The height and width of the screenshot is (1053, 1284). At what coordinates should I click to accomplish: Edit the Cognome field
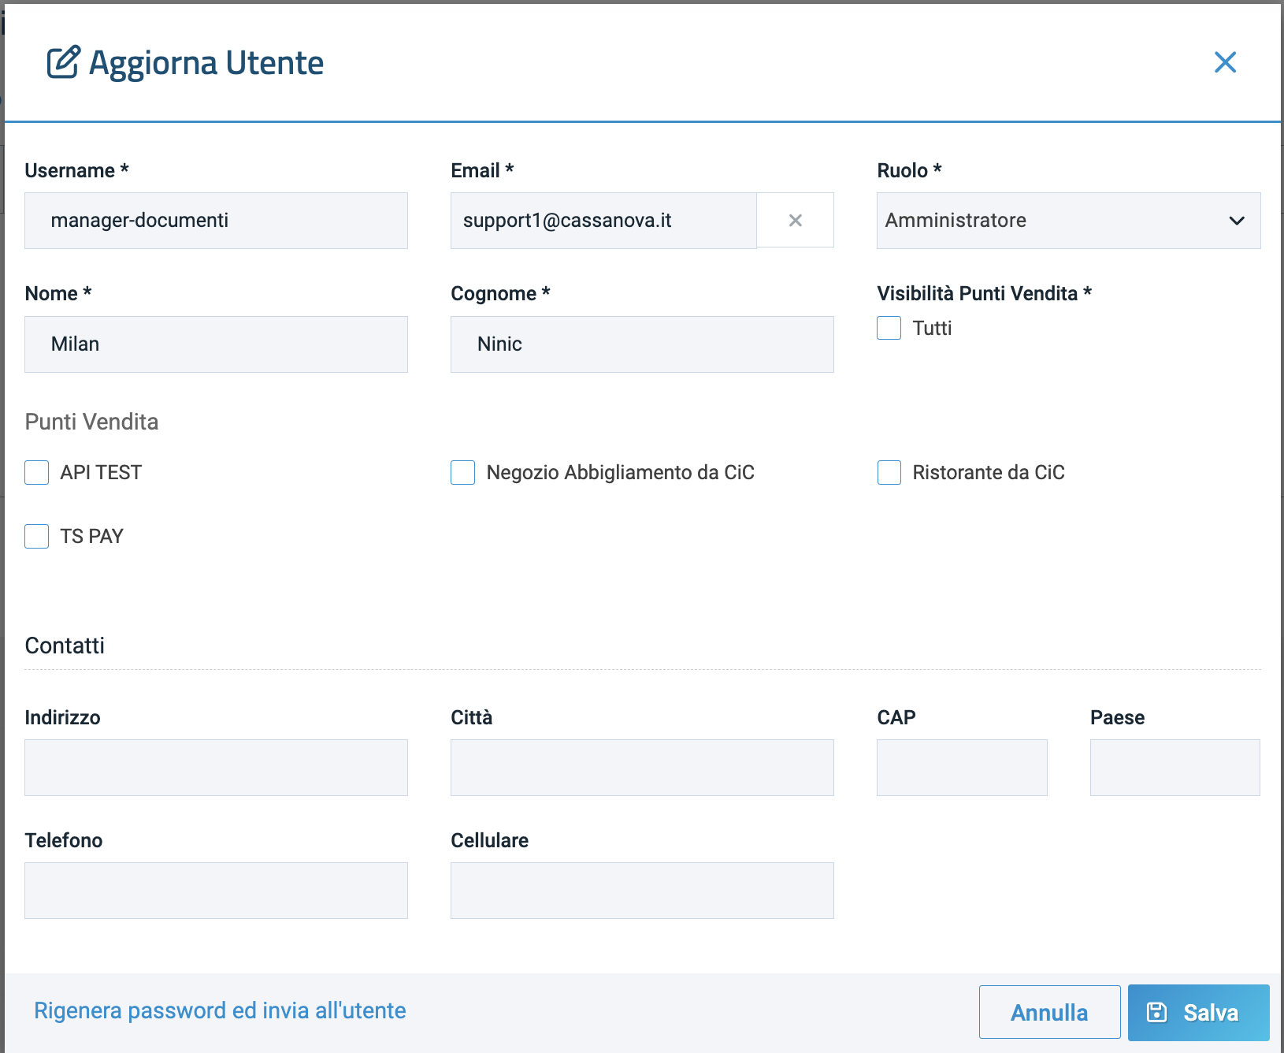click(x=642, y=344)
